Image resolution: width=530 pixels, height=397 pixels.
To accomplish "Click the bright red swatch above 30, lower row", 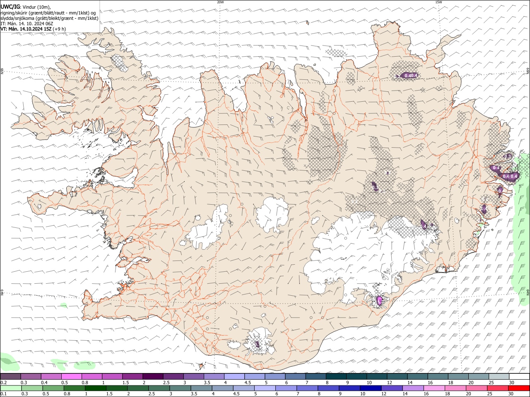I will pos(519,388).
